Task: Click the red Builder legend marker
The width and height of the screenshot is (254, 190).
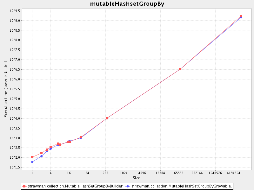Action: point(24,186)
